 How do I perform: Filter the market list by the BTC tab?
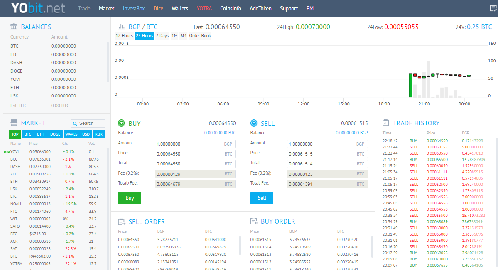(x=28, y=134)
